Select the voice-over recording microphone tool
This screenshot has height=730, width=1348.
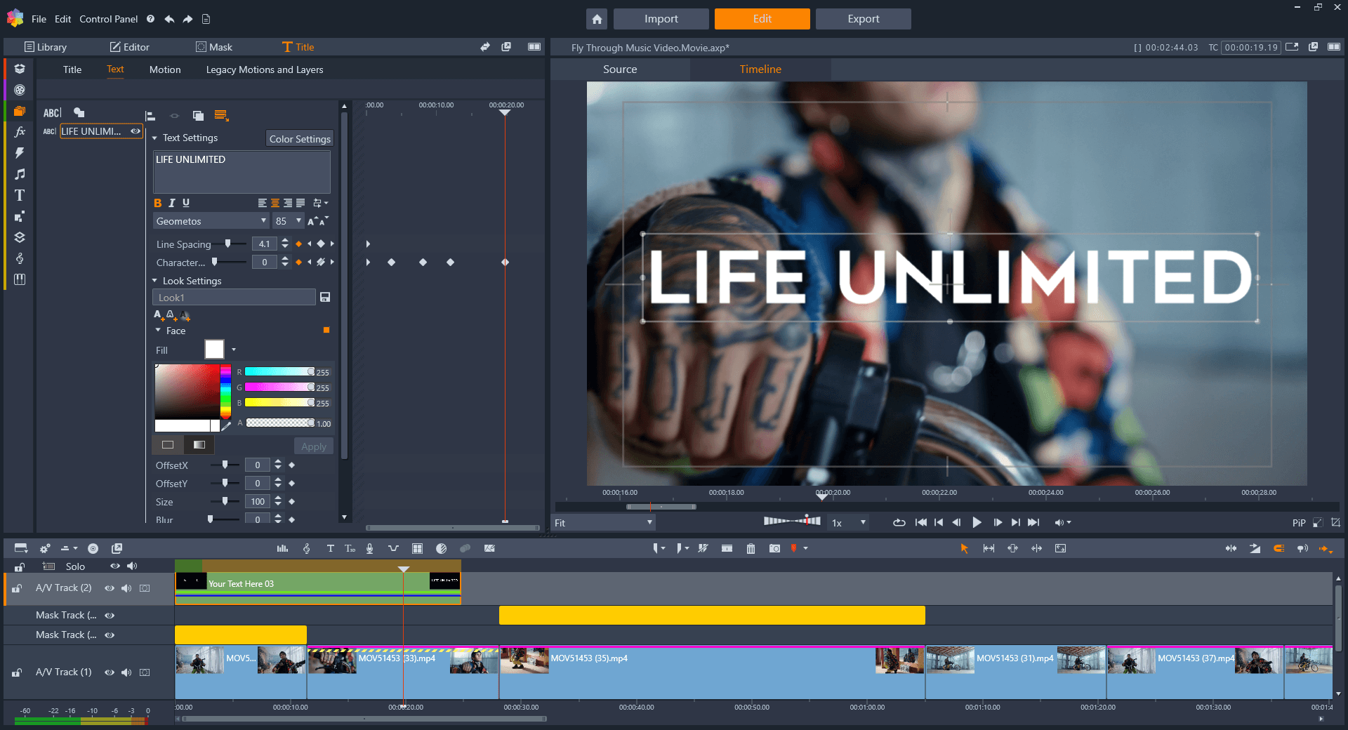369,548
